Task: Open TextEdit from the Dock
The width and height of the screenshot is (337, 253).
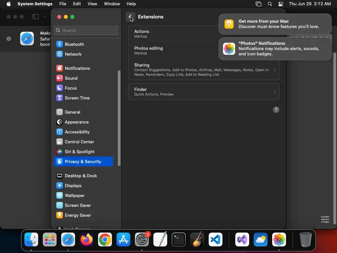Action: point(160,239)
